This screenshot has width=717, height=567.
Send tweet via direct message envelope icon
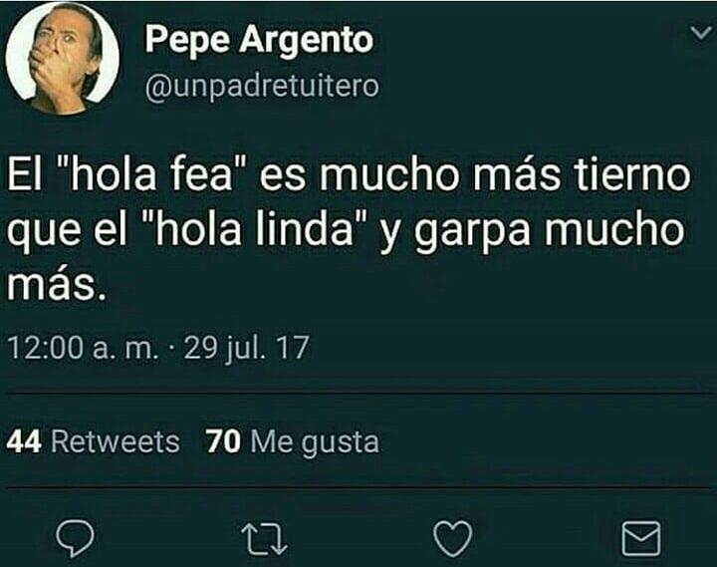point(641,538)
